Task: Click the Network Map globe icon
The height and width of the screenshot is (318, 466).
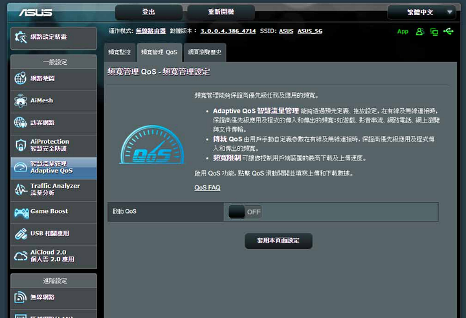Action: 21,78
